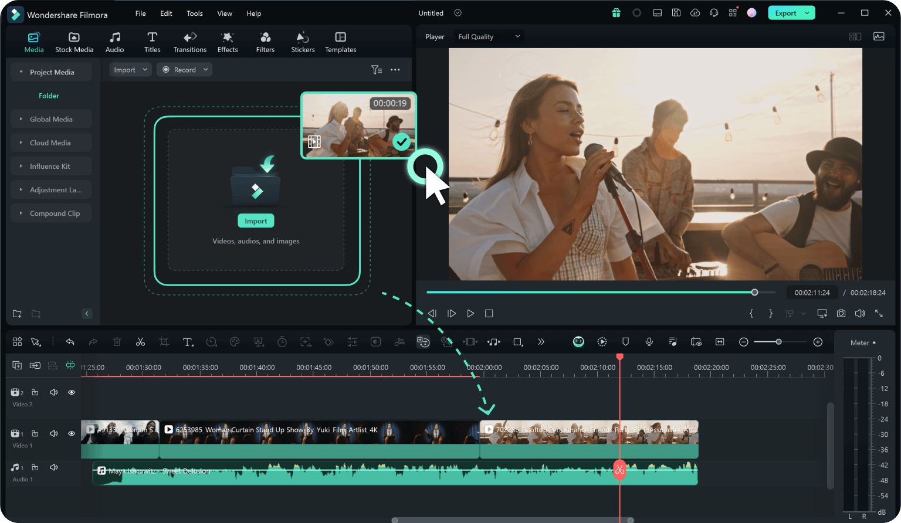Viewport: 901px width, 523px height.
Task: Add a timeline marker shield icon
Action: 626,342
